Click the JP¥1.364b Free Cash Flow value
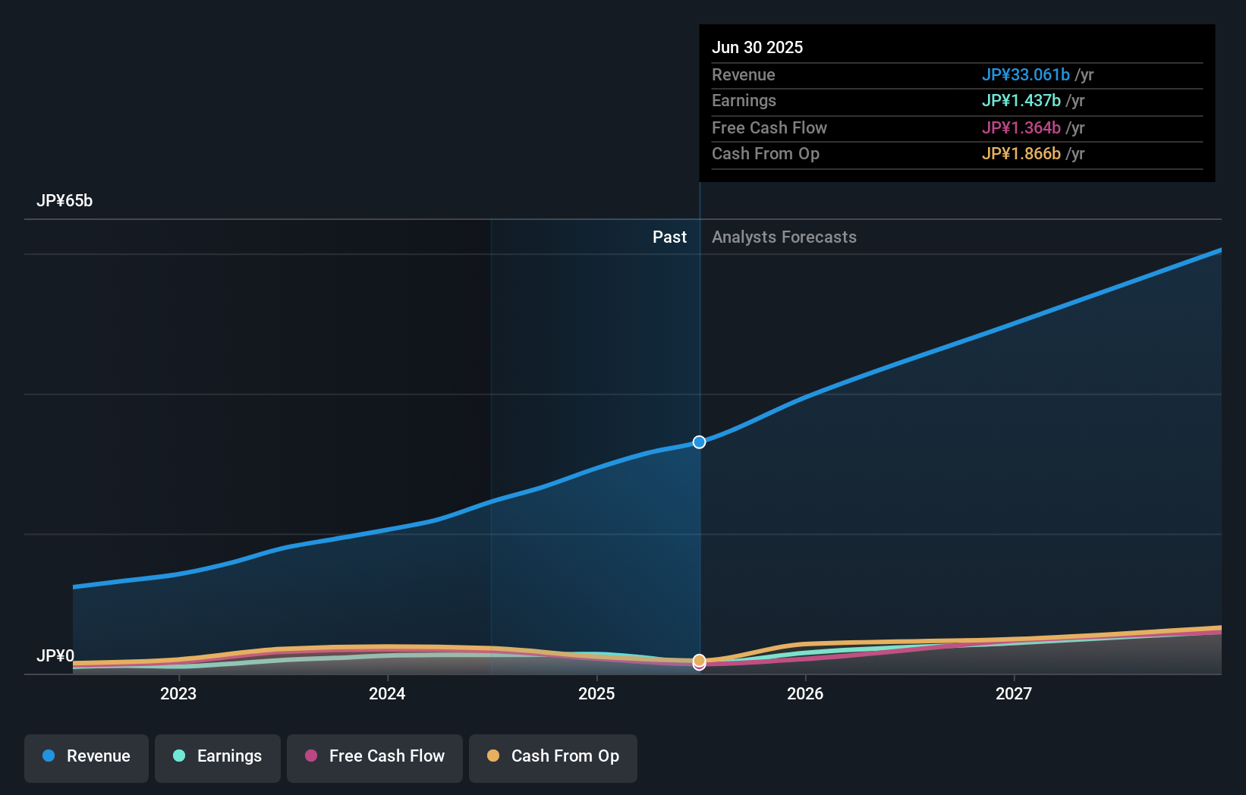The width and height of the screenshot is (1246, 795). click(1021, 128)
